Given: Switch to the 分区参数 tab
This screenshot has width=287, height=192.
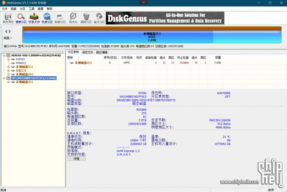Looking at the screenshot, I should (74, 52).
